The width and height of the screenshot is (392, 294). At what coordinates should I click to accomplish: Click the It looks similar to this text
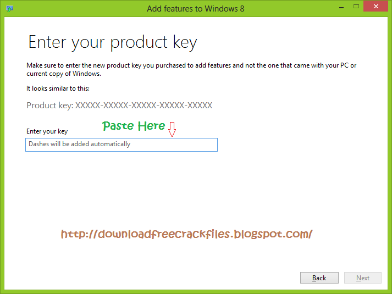[x=58, y=88]
